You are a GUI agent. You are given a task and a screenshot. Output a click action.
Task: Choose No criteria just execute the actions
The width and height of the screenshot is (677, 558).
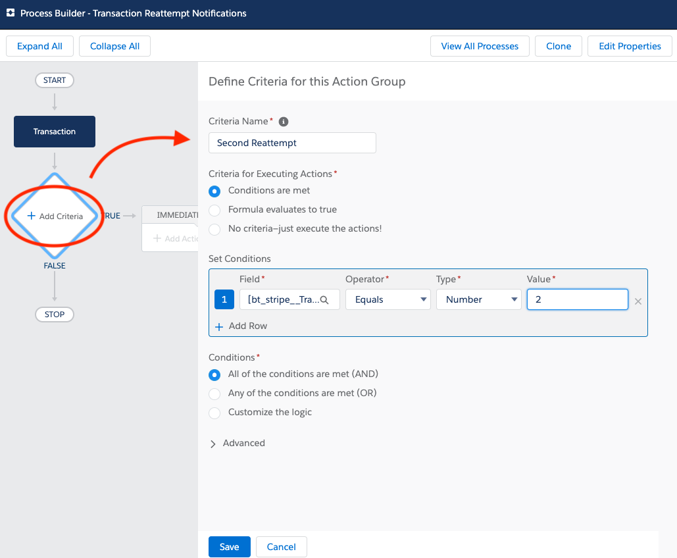pyautogui.click(x=214, y=230)
